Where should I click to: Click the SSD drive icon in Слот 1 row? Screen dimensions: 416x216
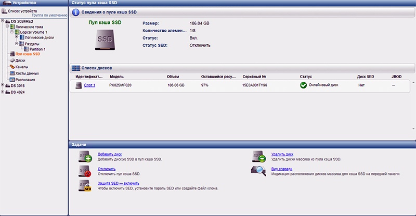(x=79, y=85)
